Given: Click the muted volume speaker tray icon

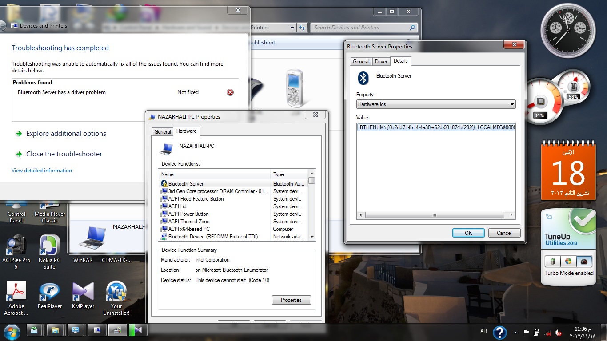Looking at the screenshot, I should (x=558, y=333).
